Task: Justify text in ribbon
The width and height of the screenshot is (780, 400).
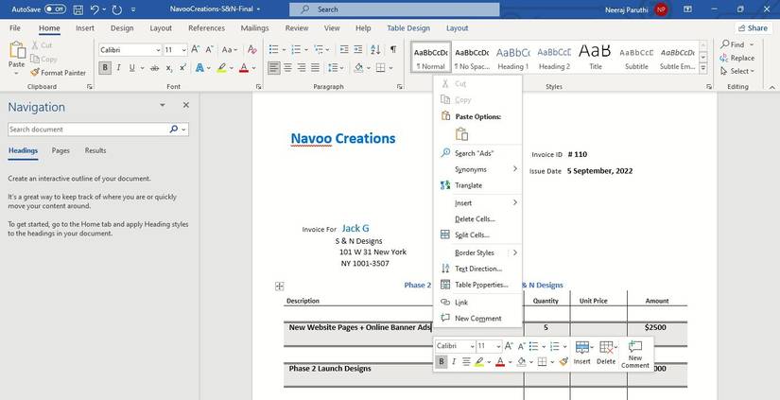Action: 315,68
